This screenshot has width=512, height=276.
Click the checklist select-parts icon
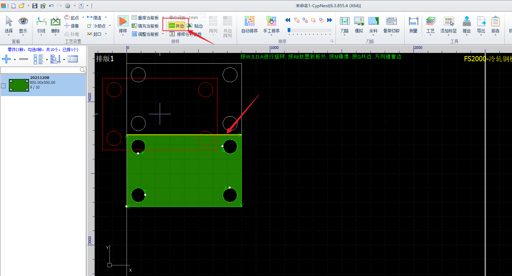pyautogui.click(x=38, y=59)
